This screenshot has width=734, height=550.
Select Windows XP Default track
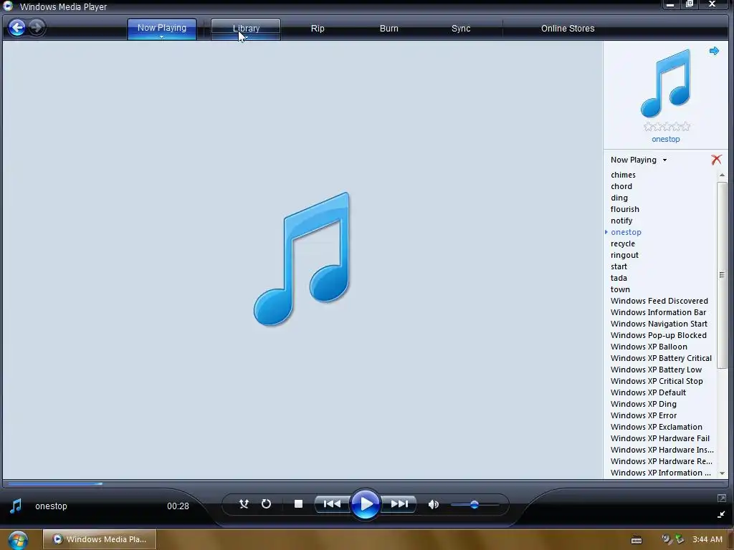click(648, 392)
